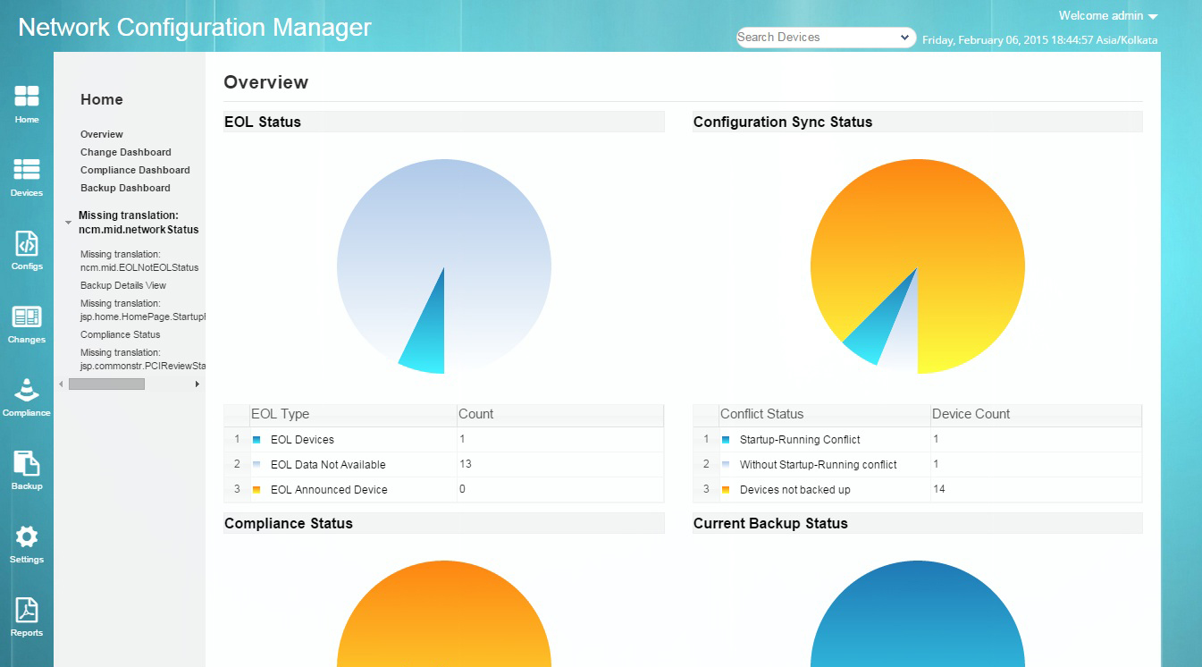
Task: Go to the Overview page
Action: pyautogui.click(x=101, y=134)
